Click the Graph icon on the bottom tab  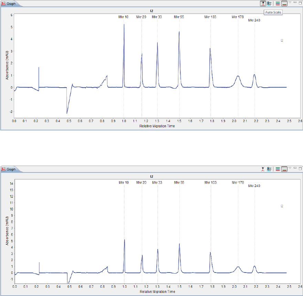(x=3, y=169)
